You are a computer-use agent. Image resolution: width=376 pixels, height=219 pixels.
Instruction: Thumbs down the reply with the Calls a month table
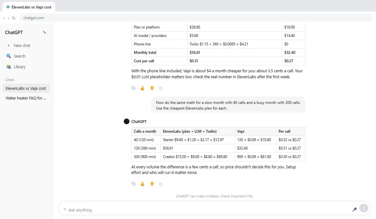pyautogui.click(x=152, y=184)
